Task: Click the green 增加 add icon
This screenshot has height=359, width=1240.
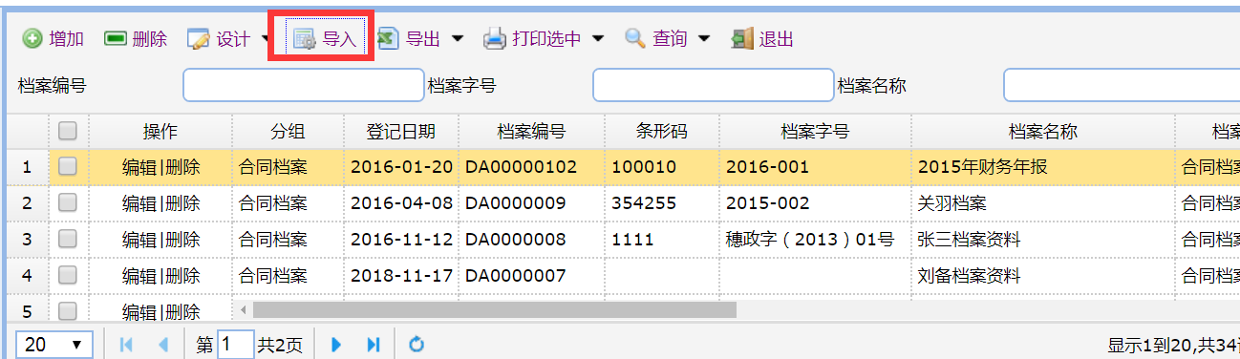Action: click(x=32, y=39)
